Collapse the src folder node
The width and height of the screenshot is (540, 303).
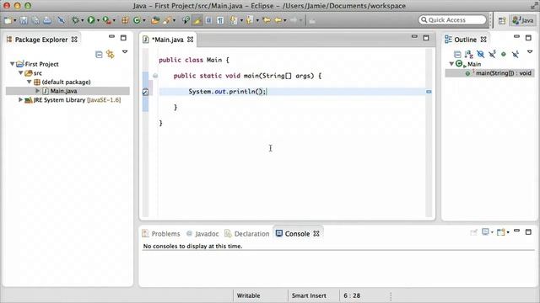21,73
